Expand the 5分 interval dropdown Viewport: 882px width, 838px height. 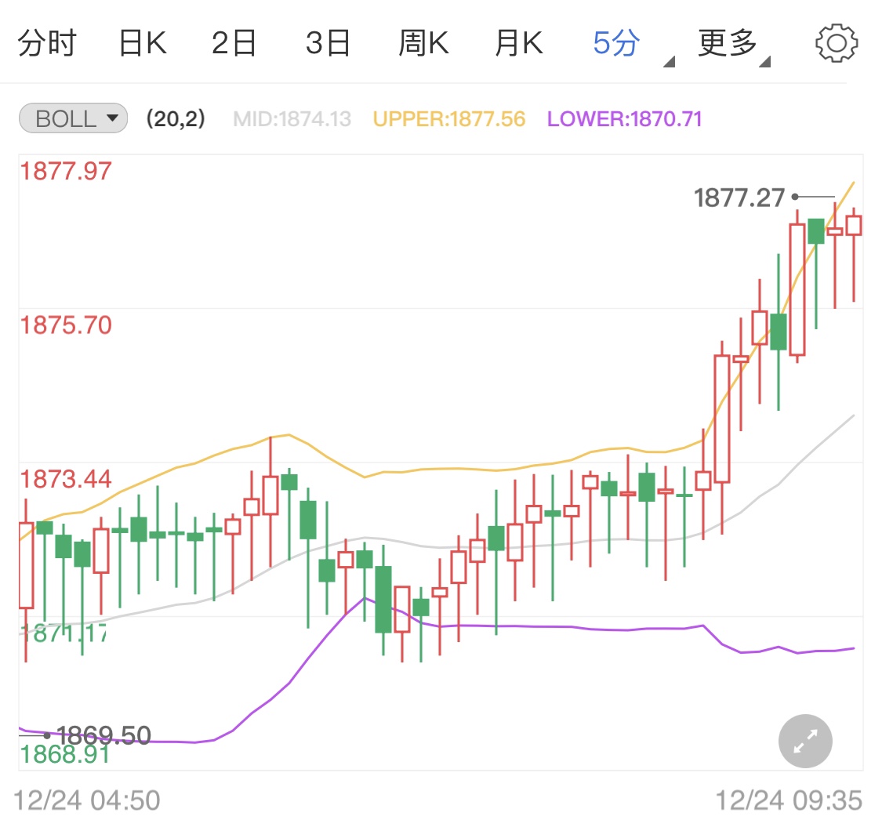pyautogui.click(x=618, y=43)
